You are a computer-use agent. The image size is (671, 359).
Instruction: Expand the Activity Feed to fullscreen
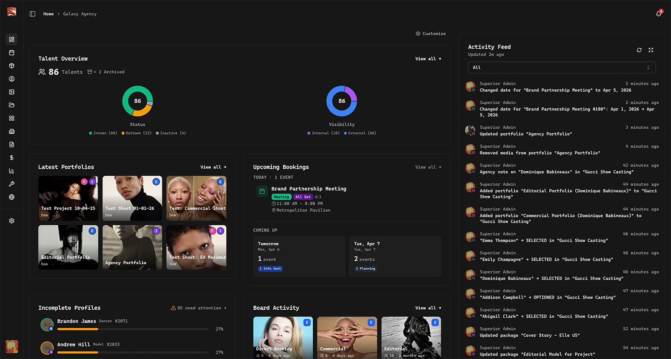tap(651, 50)
